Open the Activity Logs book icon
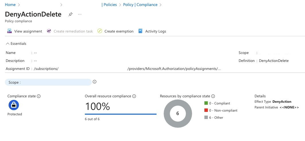The width and height of the screenshot is (305, 141). 140,31
